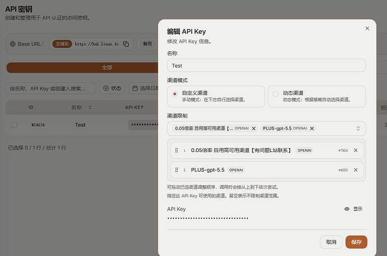The width and height of the screenshot is (387, 256).
Task: Grab drag handle of 0.05倍率 channel row
Action: tap(177, 150)
